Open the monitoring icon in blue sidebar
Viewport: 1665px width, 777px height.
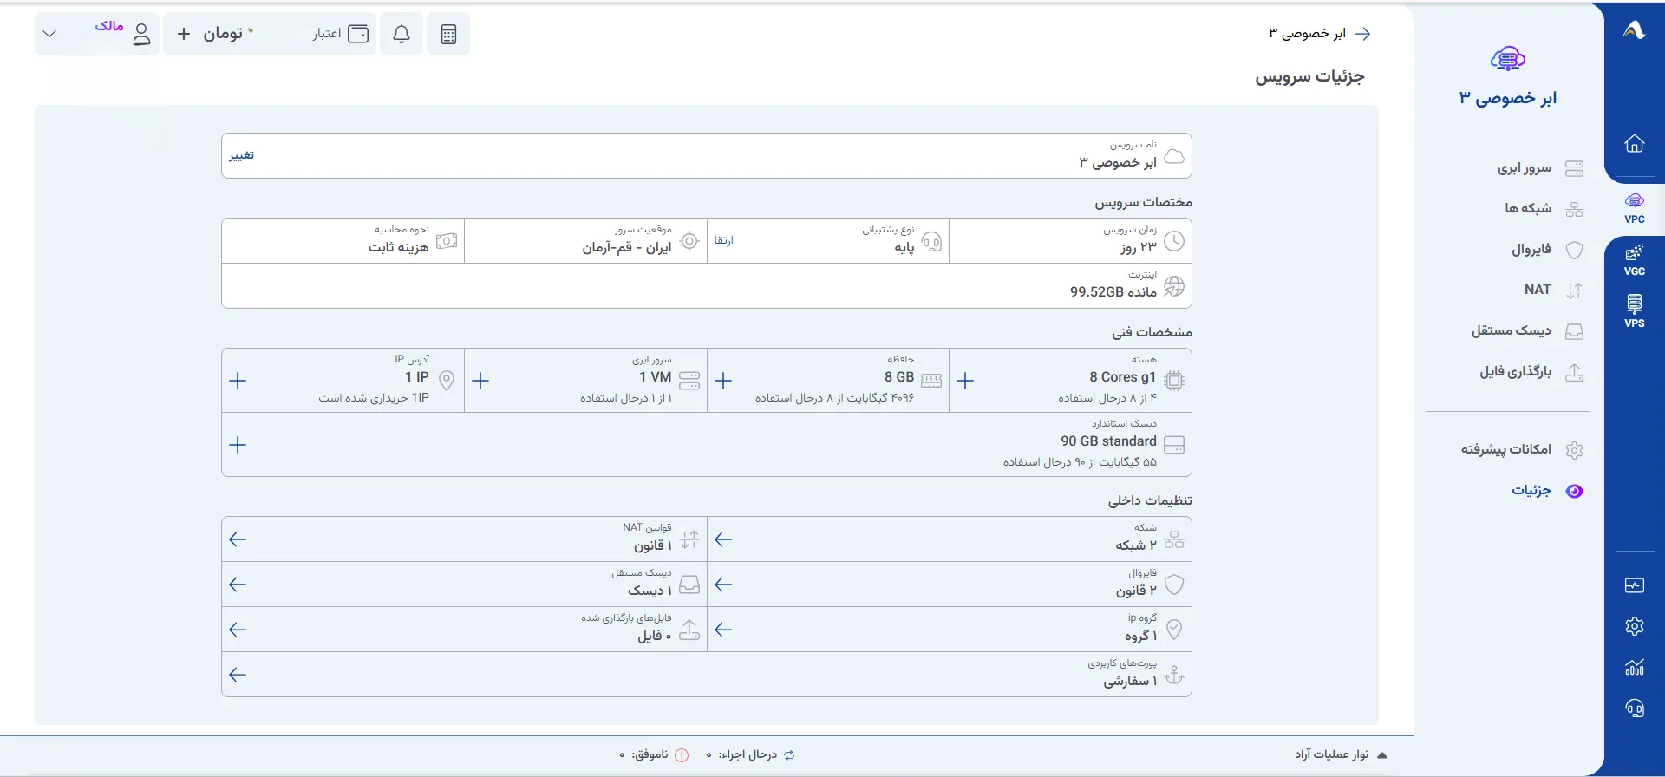tap(1635, 585)
